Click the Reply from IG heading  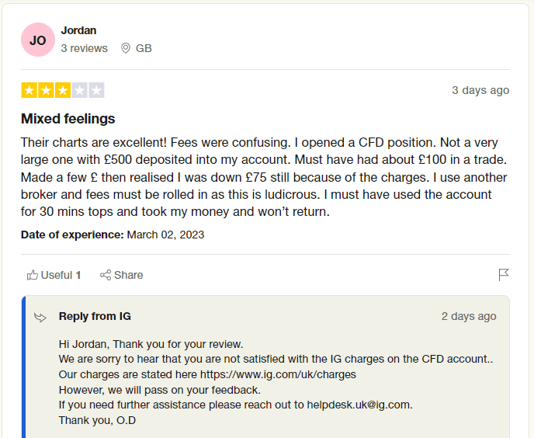(95, 316)
